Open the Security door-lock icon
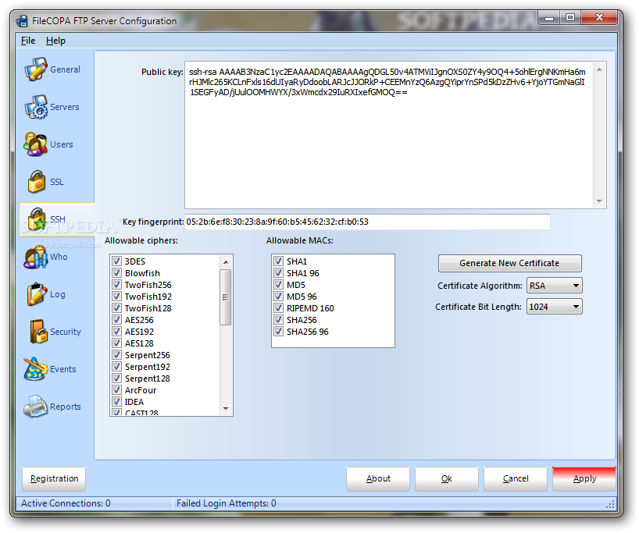The width and height of the screenshot is (639, 533). [x=38, y=332]
